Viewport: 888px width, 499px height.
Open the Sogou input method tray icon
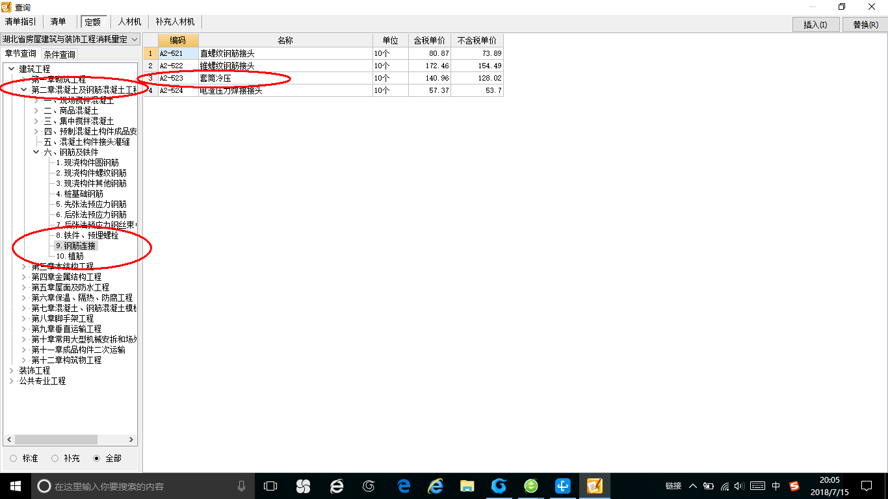pos(794,486)
